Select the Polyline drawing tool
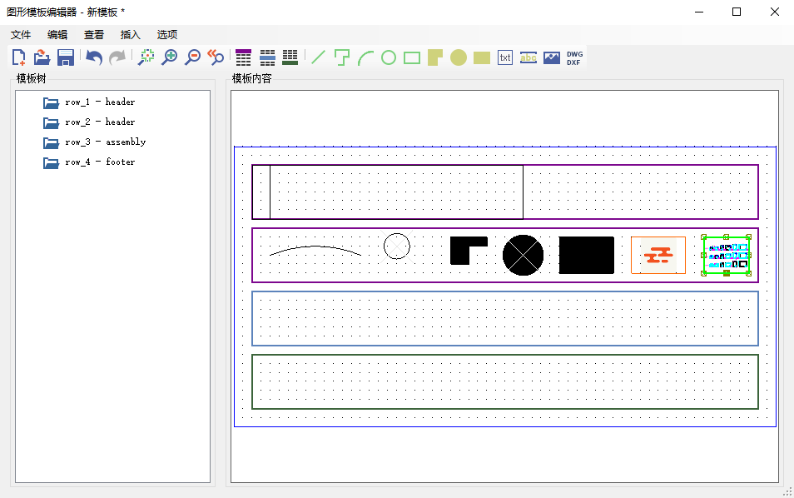This screenshot has width=794, height=498. pos(342,57)
